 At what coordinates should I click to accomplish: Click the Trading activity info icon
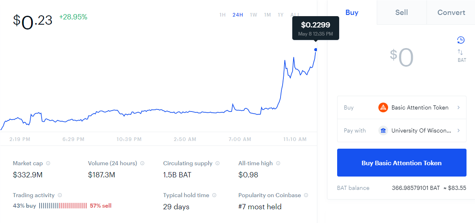60,195
